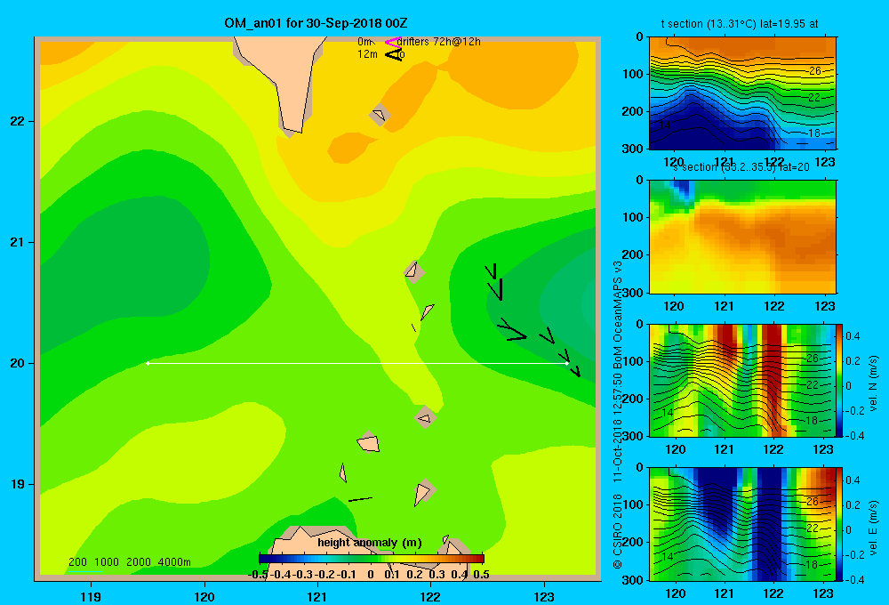Click longitude label 121 below main map

click(317, 596)
